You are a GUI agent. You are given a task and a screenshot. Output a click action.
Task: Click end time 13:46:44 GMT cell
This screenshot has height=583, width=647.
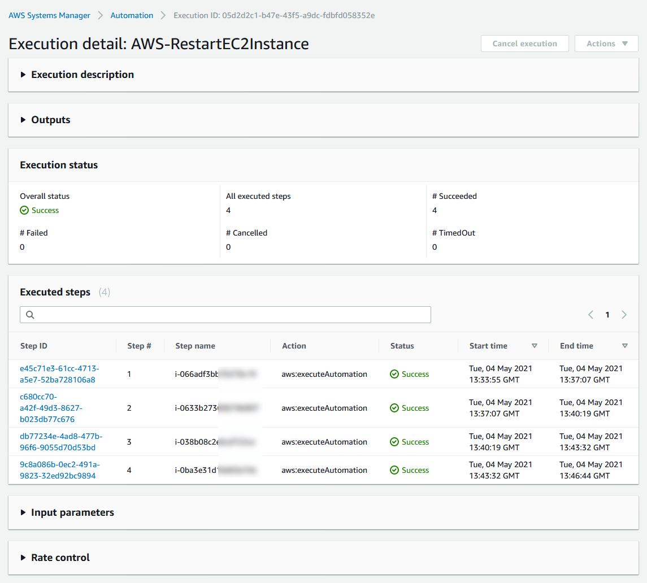tap(591, 471)
